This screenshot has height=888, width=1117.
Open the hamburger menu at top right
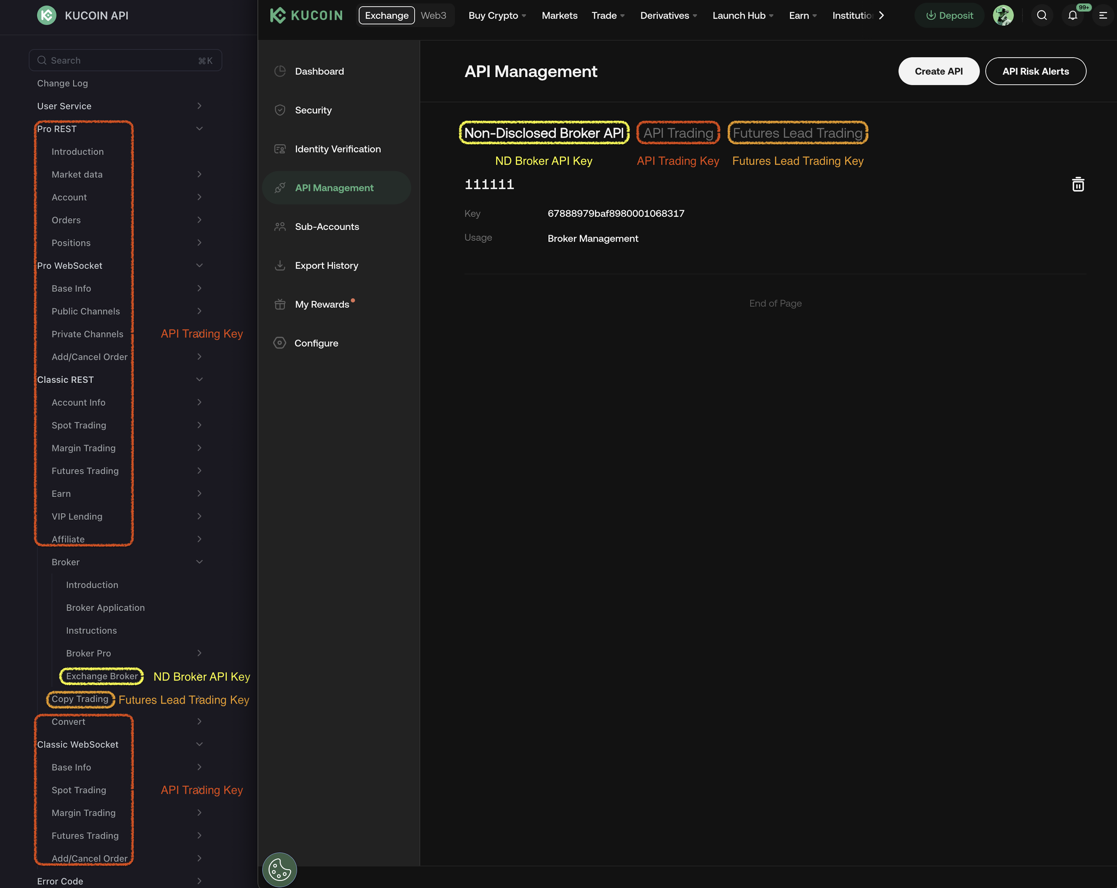tap(1103, 16)
